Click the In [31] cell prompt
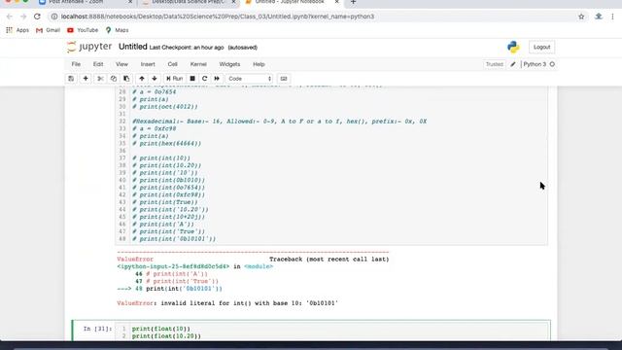The height and width of the screenshot is (350, 622). [97, 329]
